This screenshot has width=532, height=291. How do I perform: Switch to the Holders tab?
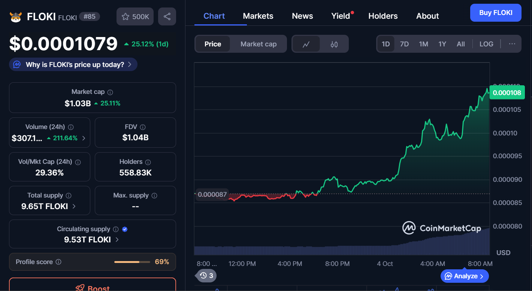(383, 16)
